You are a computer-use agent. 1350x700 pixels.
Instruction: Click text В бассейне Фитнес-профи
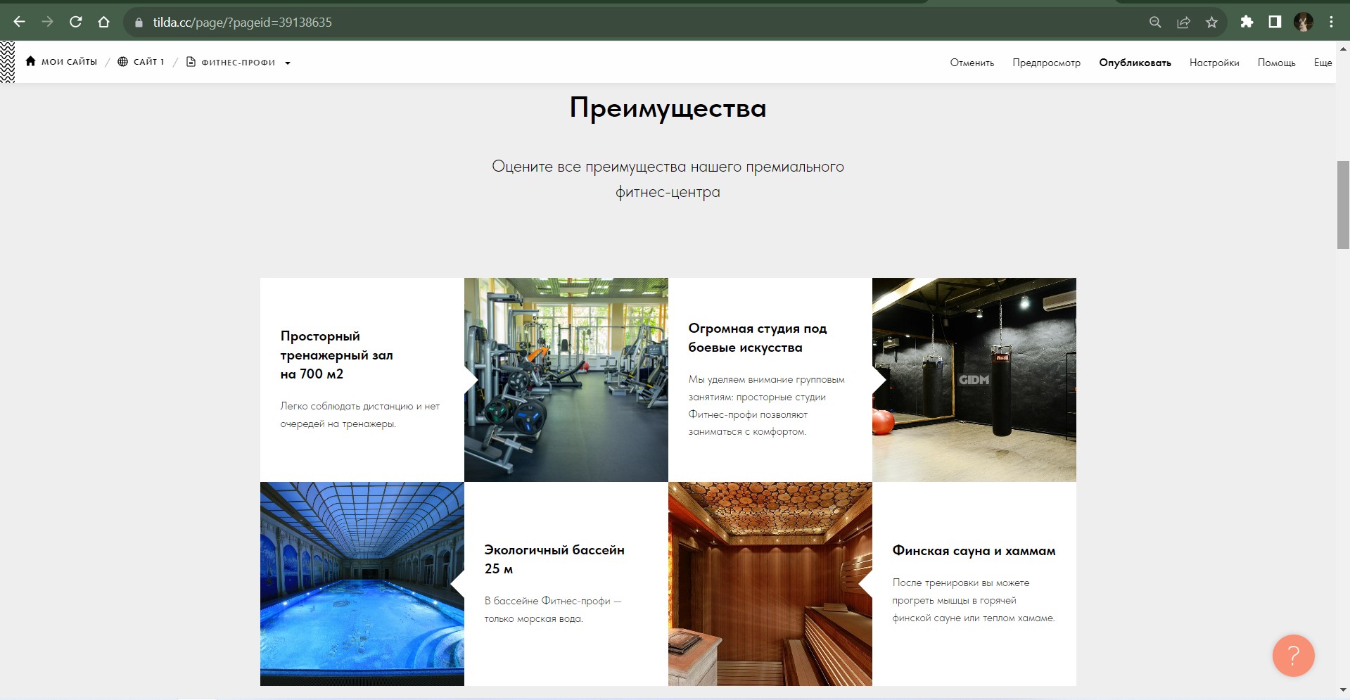553,610
